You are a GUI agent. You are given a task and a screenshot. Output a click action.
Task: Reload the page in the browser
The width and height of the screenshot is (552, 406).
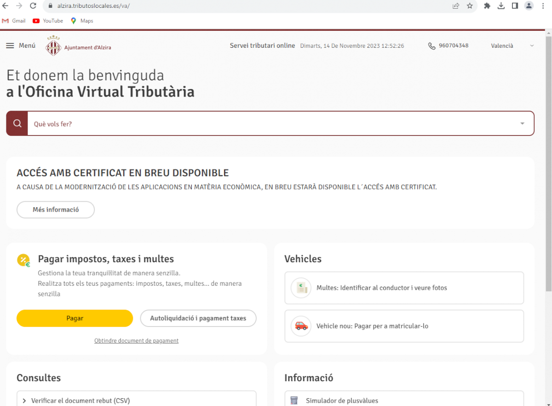point(33,6)
